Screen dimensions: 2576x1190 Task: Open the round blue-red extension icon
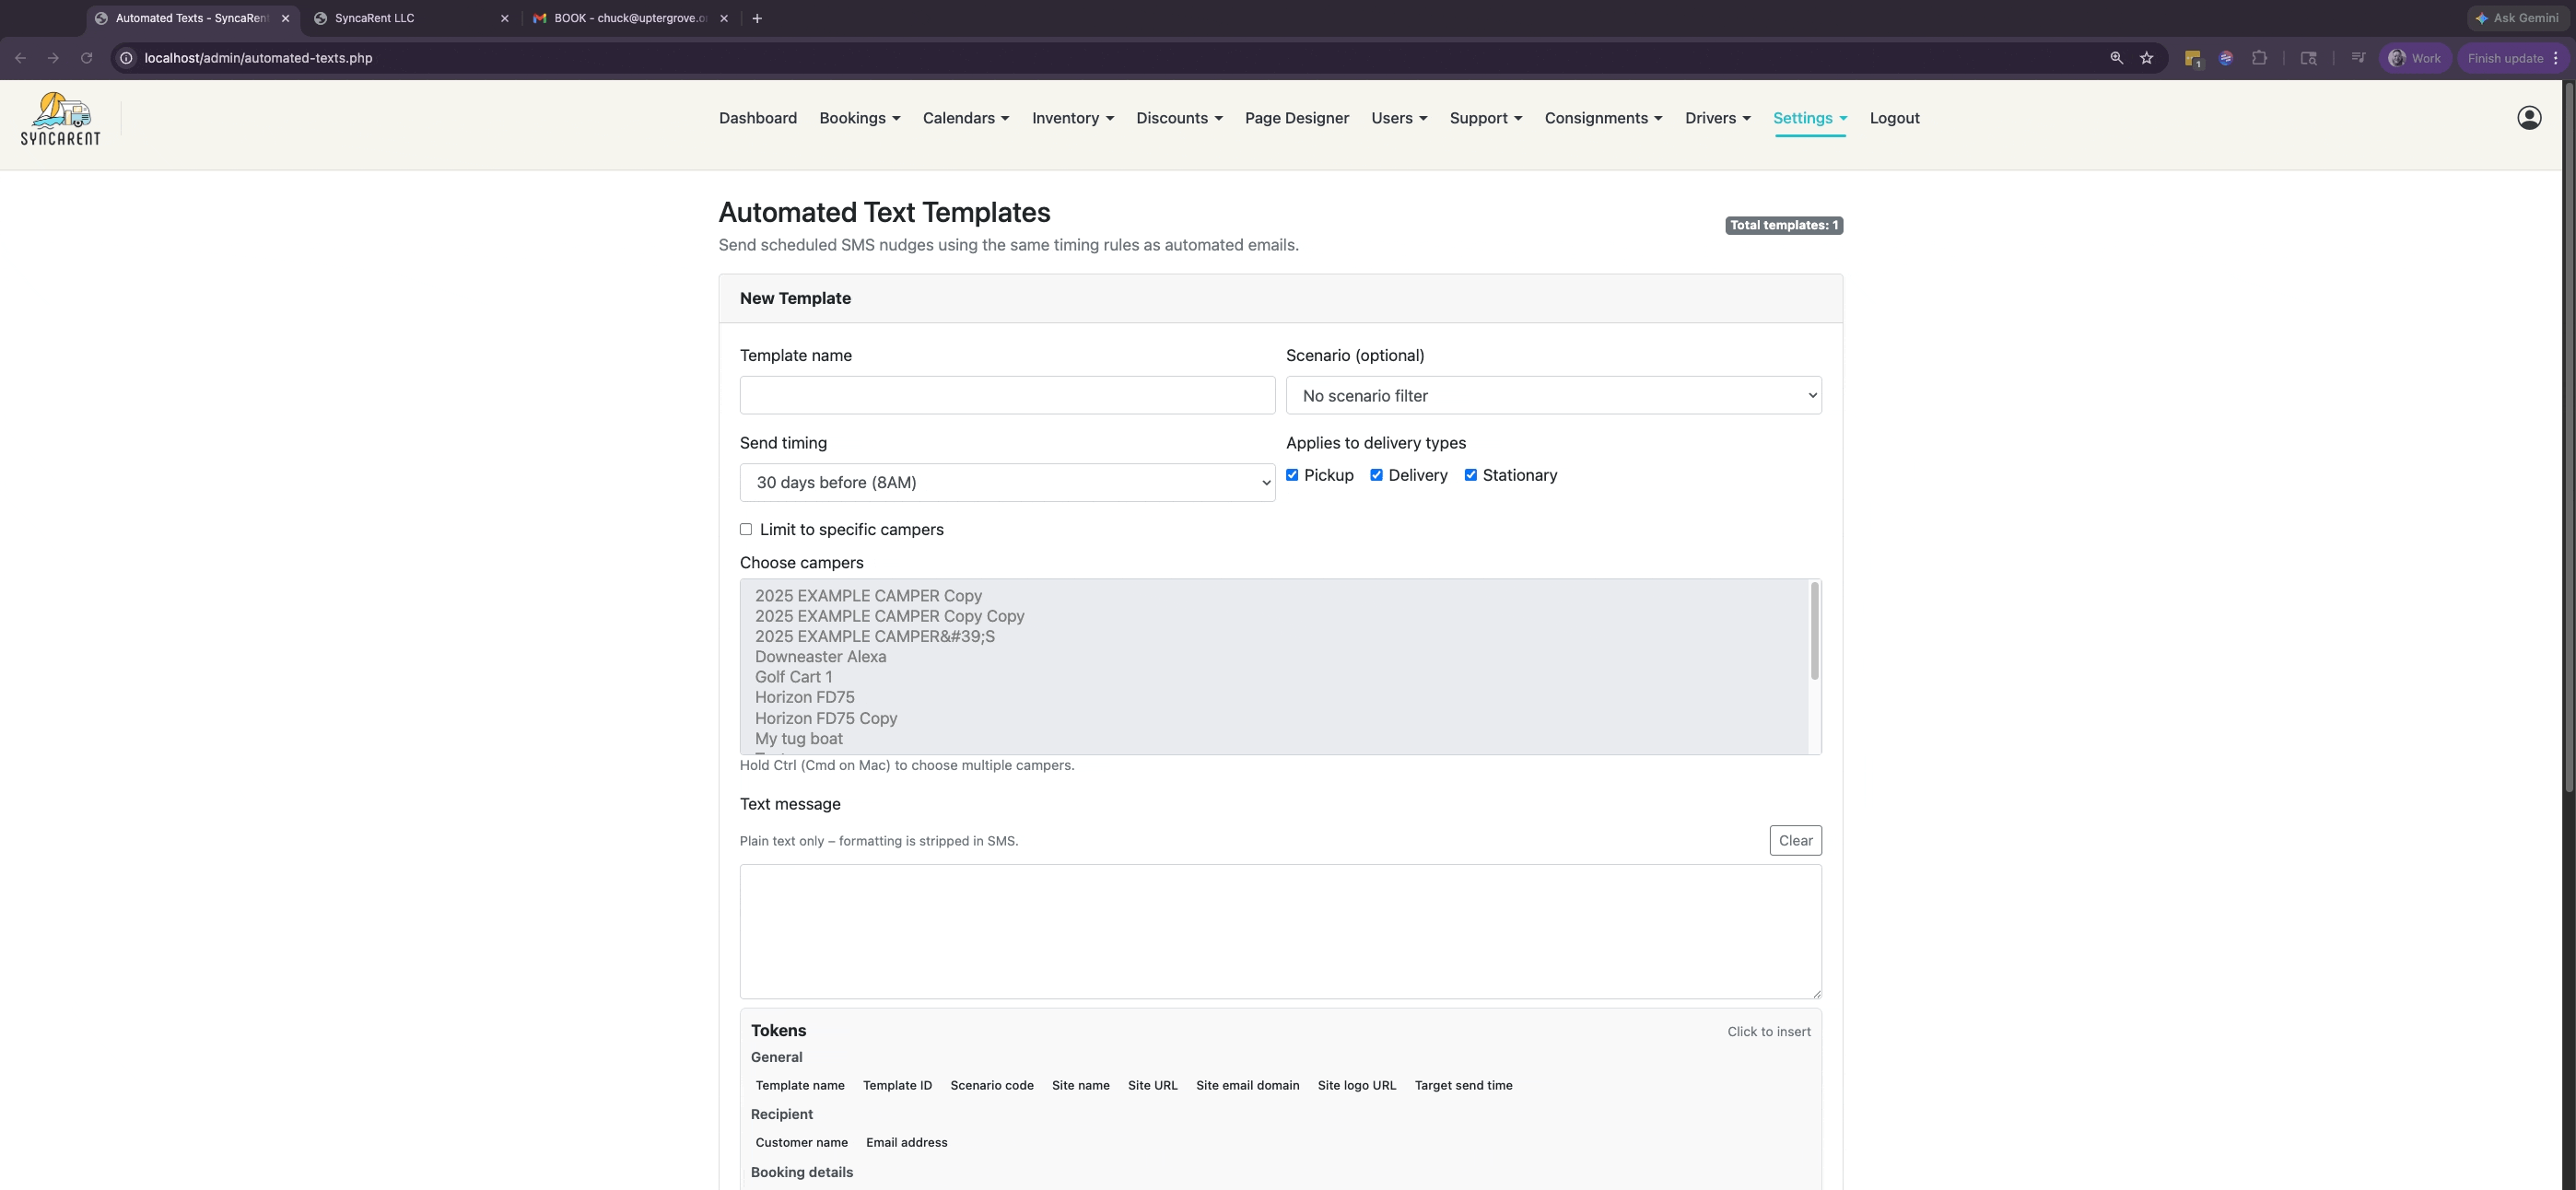(x=2225, y=58)
